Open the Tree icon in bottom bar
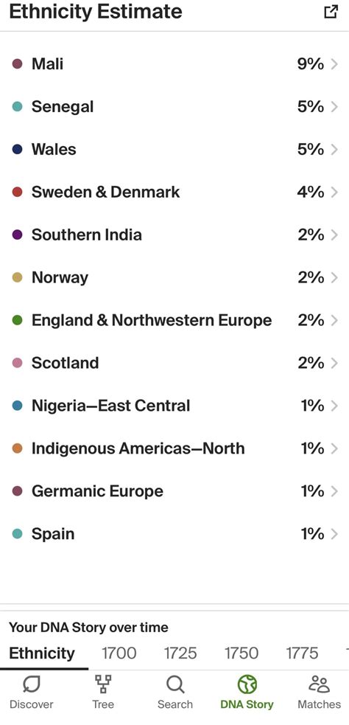 [102, 684]
